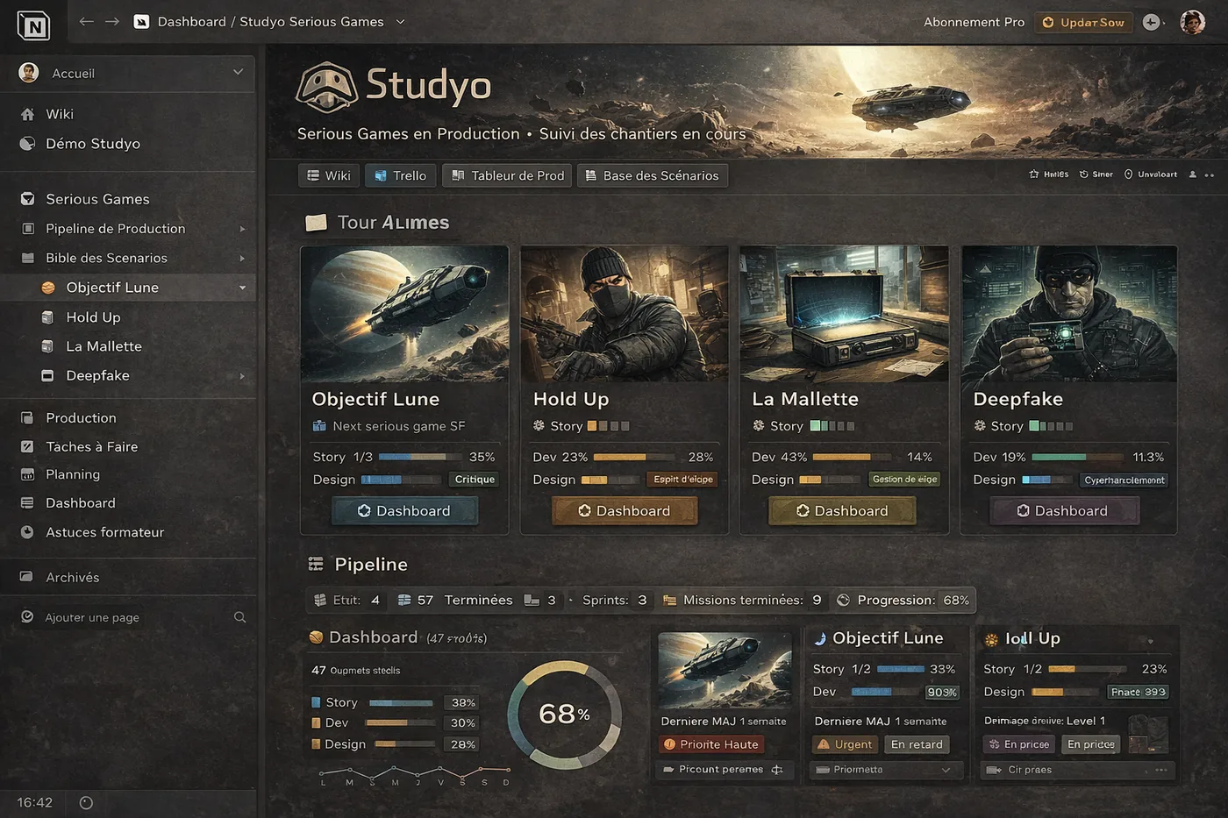1228x818 pixels.
Task: Open Wiki home icon in sidebar
Action: click(x=27, y=114)
